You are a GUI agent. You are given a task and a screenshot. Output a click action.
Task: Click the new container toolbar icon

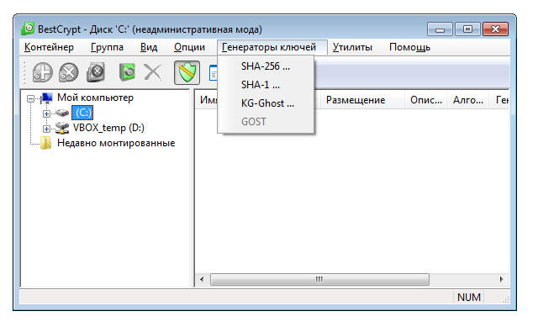coord(43,72)
